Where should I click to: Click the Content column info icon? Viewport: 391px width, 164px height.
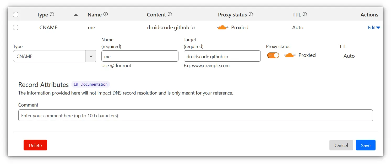click(x=170, y=14)
